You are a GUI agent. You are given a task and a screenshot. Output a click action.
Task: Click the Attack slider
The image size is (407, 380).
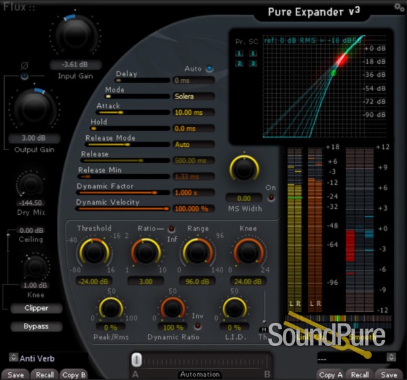[x=133, y=113]
